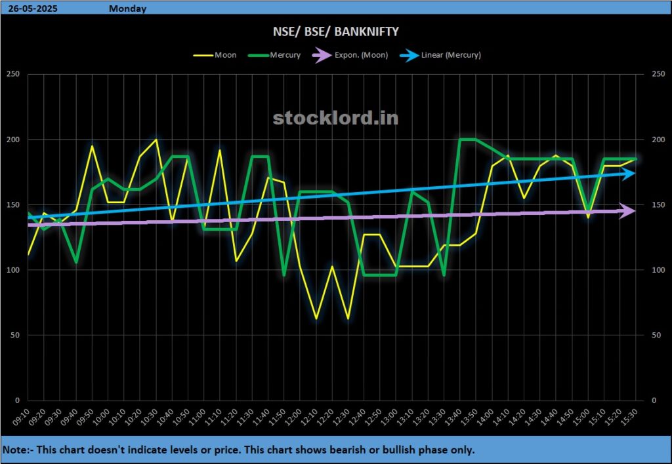Click the 10:20 time axis label

pyautogui.click(x=133, y=417)
